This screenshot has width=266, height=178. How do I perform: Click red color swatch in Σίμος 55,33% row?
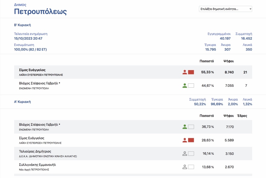(191, 72)
